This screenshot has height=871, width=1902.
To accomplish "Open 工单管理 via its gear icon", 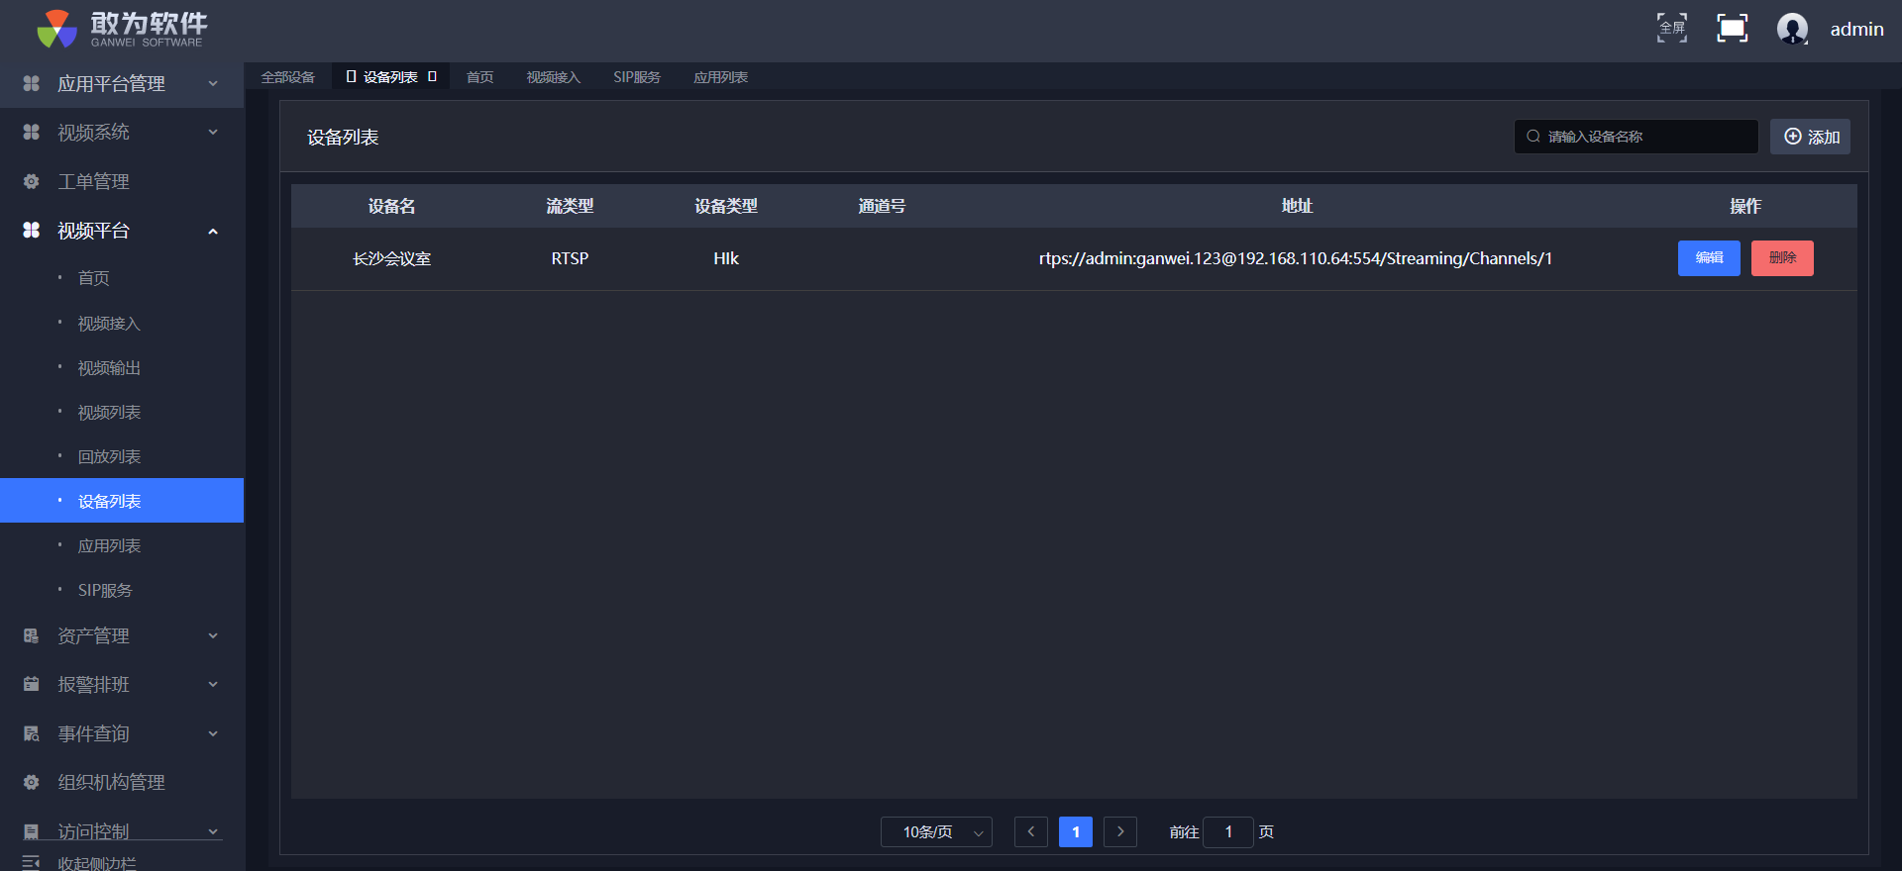I will click(32, 181).
